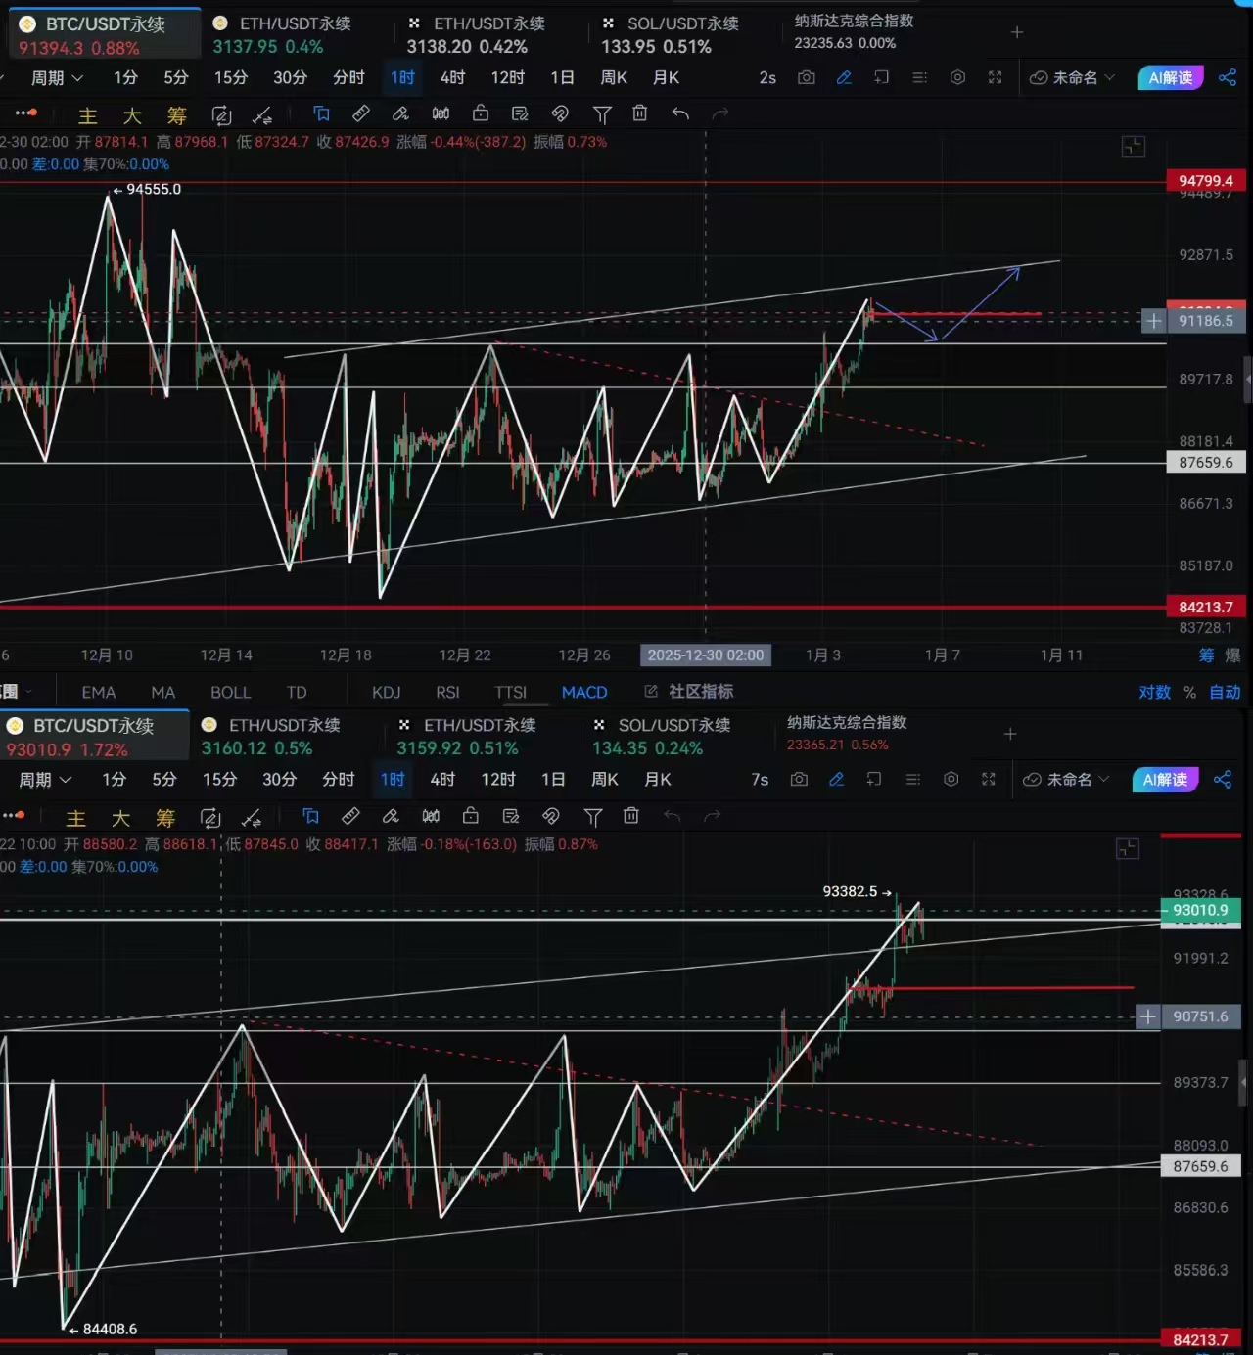The image size is (1253, 1355).
Task: Toggle the lock drawings icon in lower toolbar
Action: point(470,815)
